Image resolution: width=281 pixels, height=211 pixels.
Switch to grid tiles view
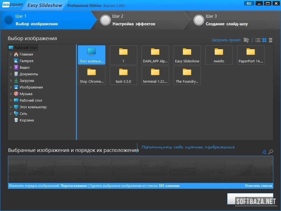(x=264, y=40)
